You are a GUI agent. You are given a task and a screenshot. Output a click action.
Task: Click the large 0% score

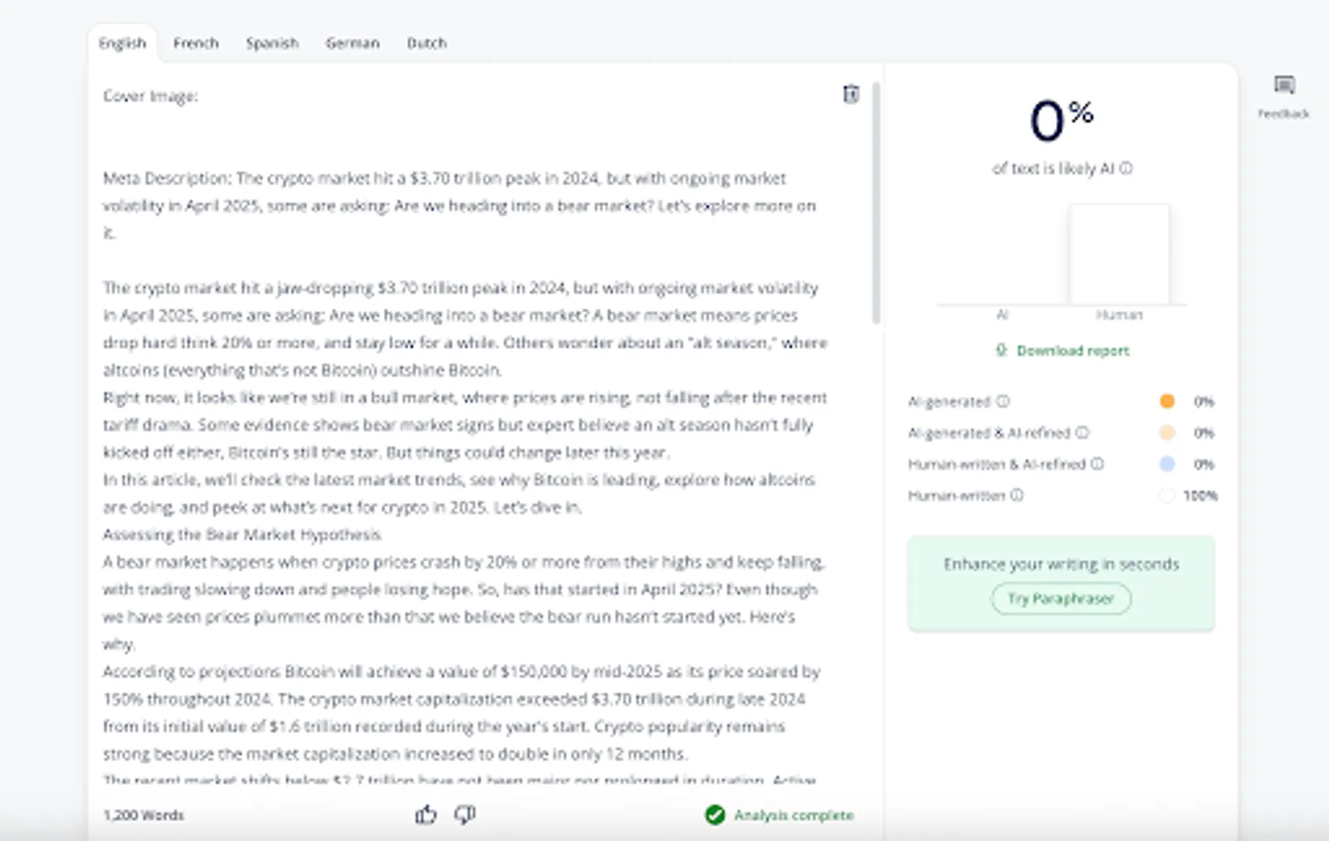pyautogui.click(x=1062, y=120)
